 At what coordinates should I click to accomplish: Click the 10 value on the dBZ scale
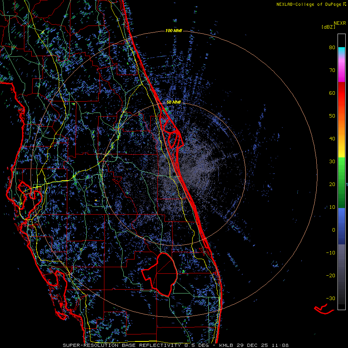coord(332,207)
